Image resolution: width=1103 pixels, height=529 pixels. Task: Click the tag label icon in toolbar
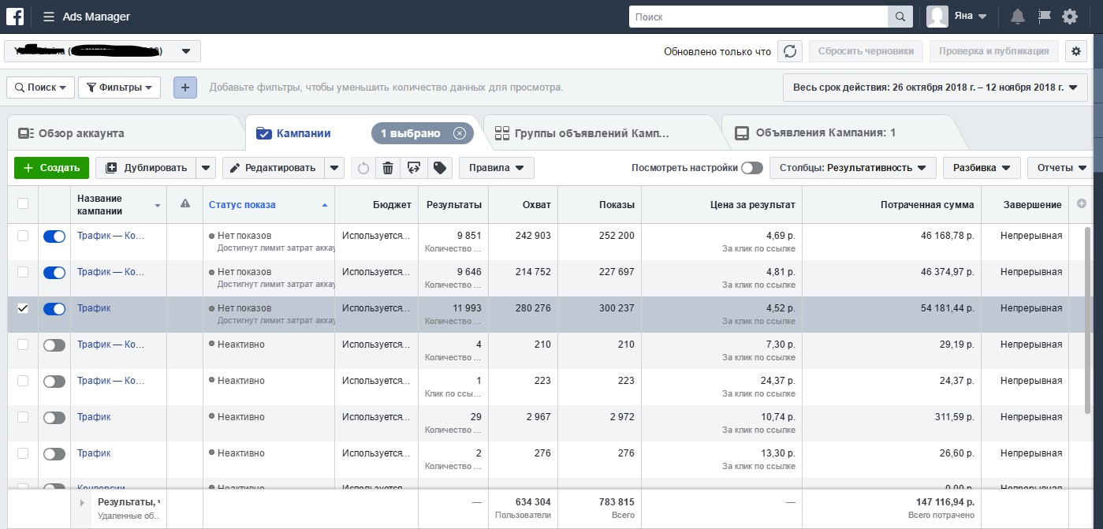coord(440,168)
